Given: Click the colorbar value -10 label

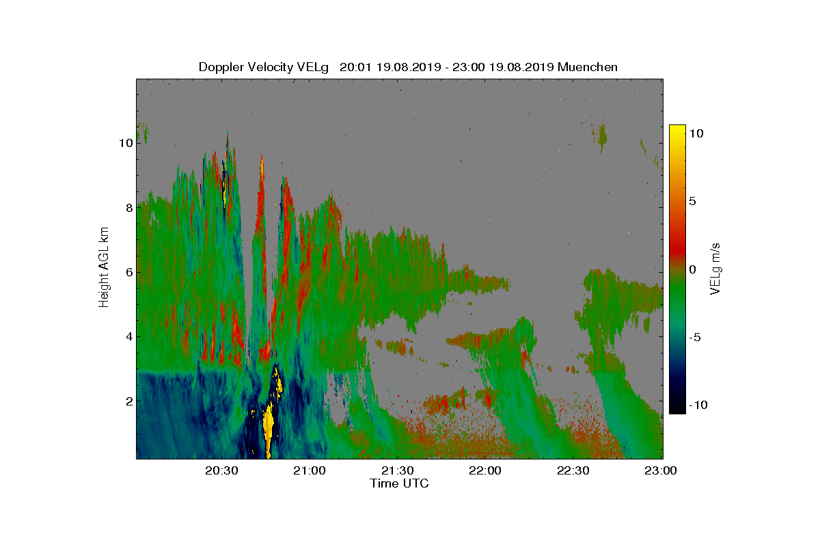Looking at the screenshot, I should click(x=698, y=405).
